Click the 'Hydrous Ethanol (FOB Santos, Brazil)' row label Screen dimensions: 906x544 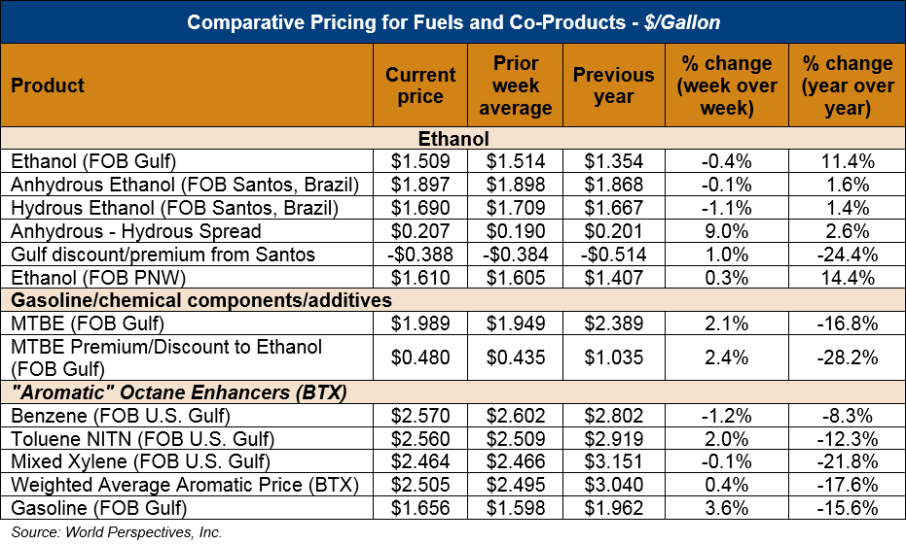174,208
